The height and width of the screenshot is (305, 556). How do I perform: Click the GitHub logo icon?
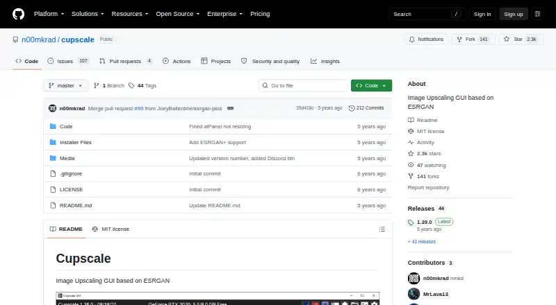19,14
